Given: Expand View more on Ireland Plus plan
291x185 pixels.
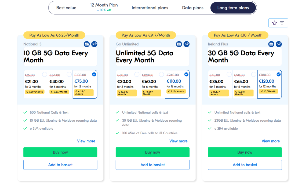Looking at the screenshot, I should [x=271, y=141].
